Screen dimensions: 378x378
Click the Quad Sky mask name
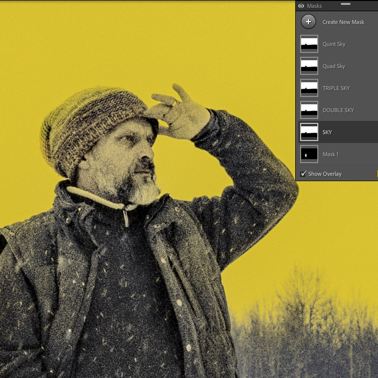(x=333, y=66)
